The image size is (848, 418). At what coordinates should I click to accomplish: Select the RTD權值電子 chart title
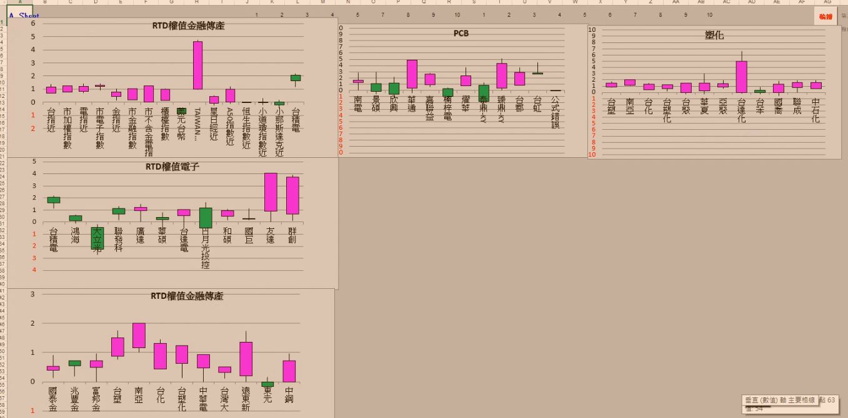pyautogui.click(x=172, y=167)
